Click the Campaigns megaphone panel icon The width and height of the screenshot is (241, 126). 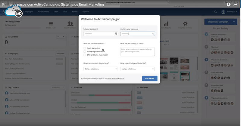(6, 54)
